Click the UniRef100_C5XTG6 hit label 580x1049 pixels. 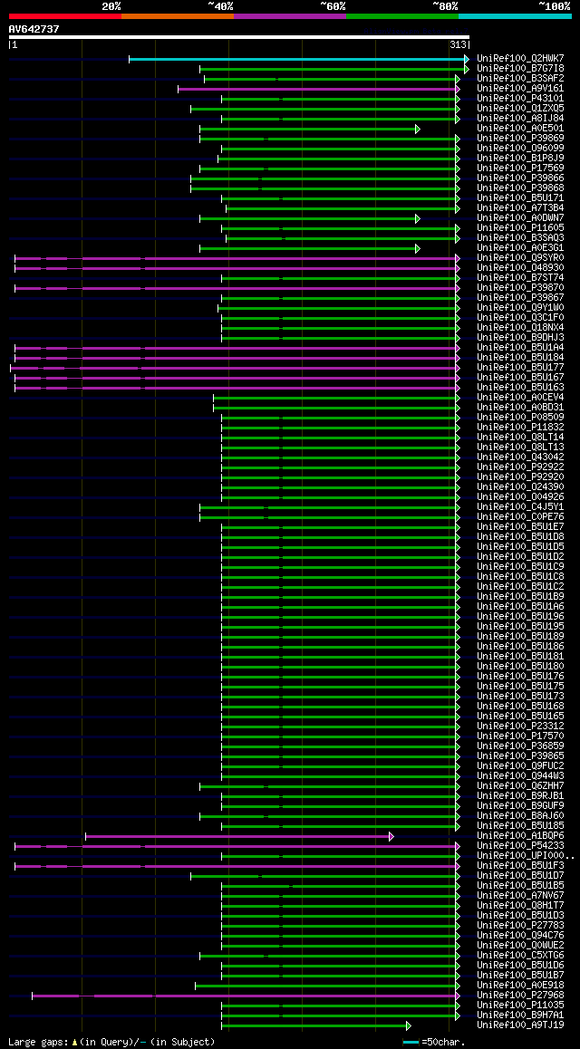(520, 956)
